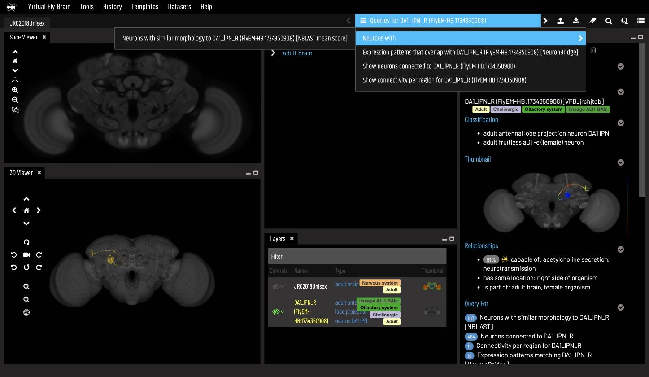Viewport: 649px width, 377px height.
Task: Collapse the section with DA1_lPN_R name
Action: click(621, 92)
